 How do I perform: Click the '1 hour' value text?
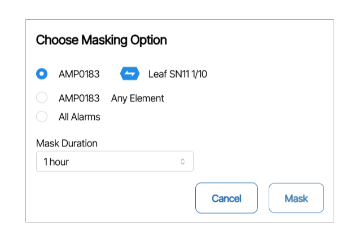pos(56,162)
